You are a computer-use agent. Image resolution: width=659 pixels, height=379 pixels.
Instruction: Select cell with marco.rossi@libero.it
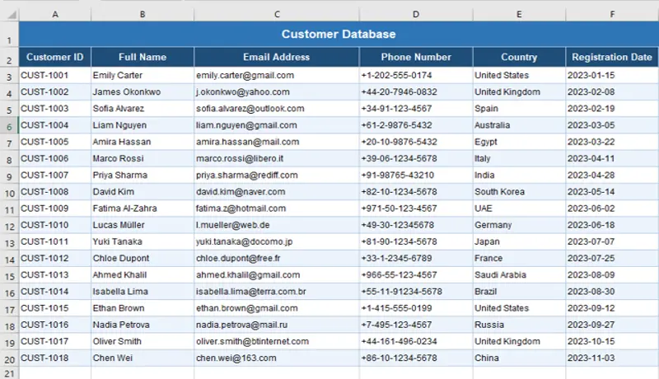point(277,159)
